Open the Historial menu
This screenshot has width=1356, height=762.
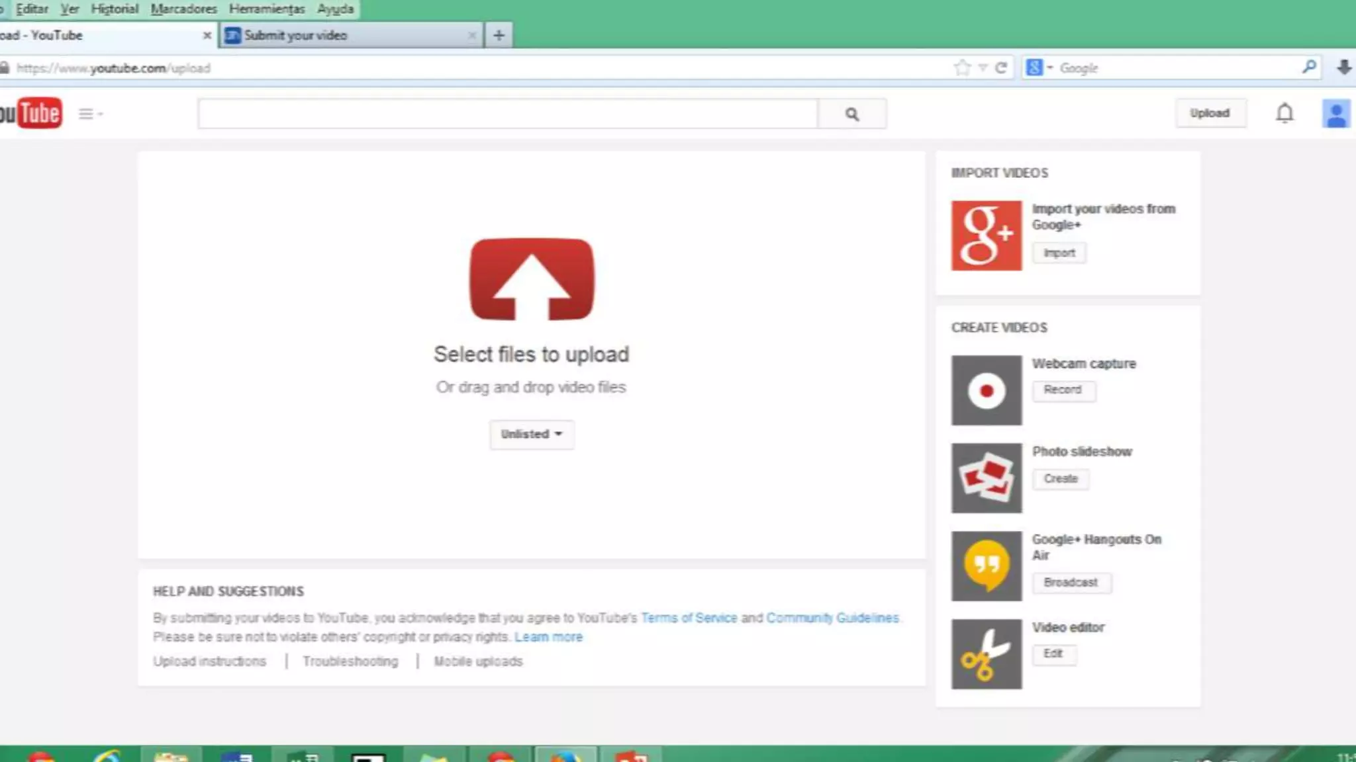(115, 9)
